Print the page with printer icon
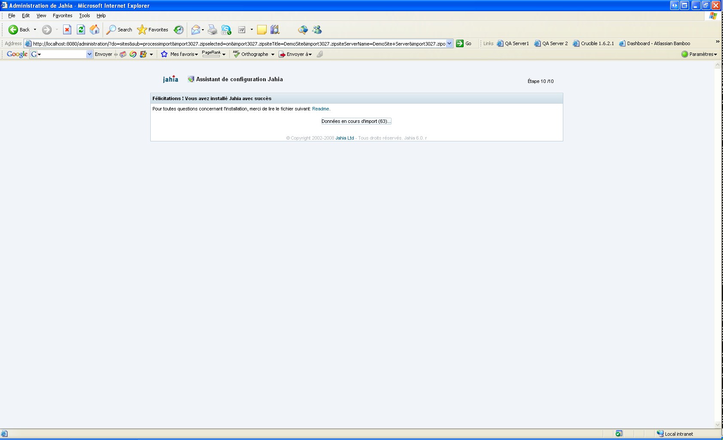The height and width of the screenshot is (440, 723). point(213,30)
